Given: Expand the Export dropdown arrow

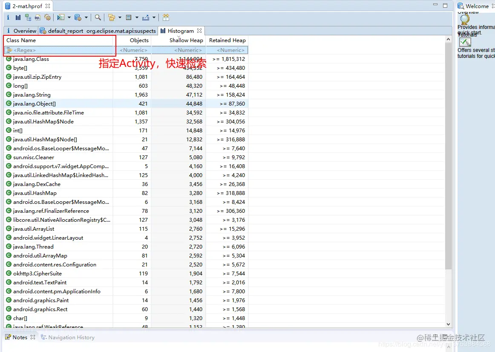Looking at the screenshot, I should coord(154,17).
